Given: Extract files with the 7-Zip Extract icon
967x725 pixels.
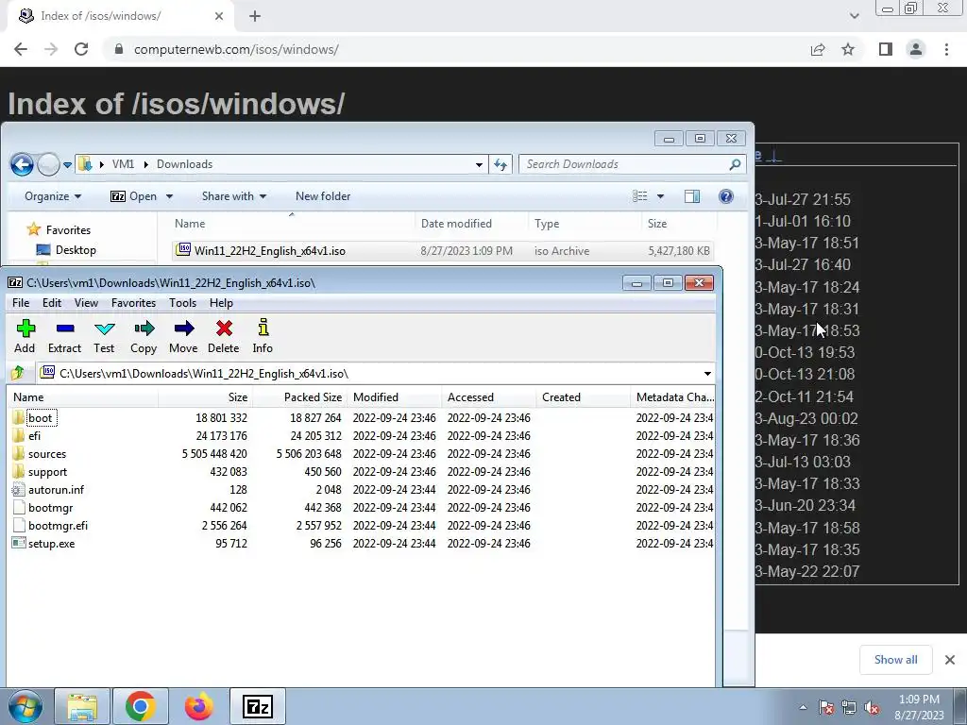Looking at the screenshot, I should [65, 337].
